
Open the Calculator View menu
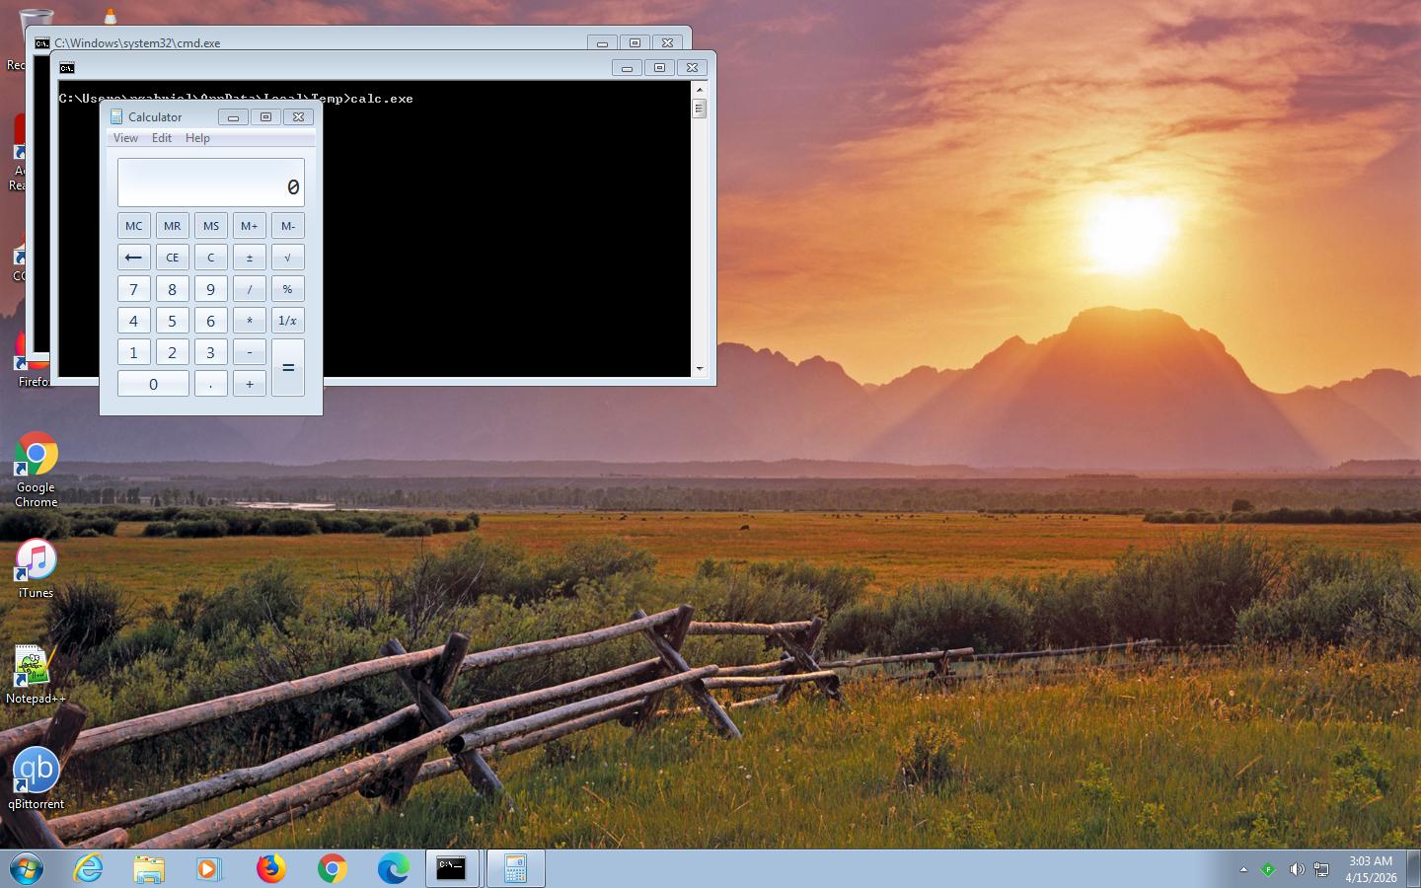pos(125,138)
